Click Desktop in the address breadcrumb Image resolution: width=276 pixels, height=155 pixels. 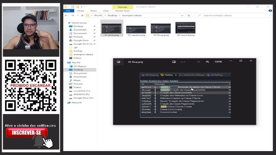pyautogui.click(x=112, y=15)
